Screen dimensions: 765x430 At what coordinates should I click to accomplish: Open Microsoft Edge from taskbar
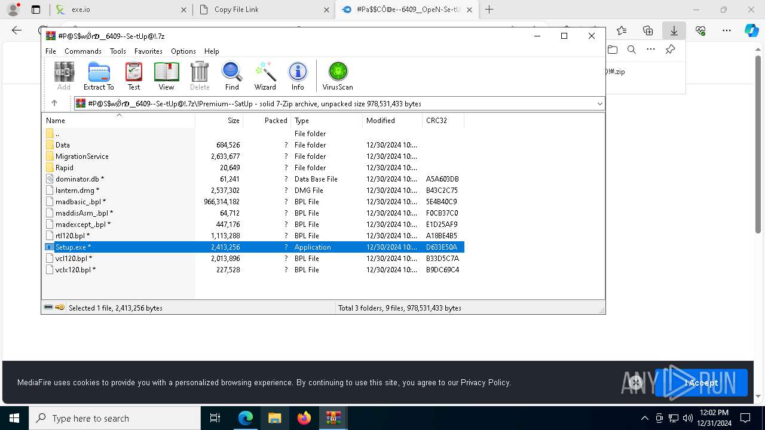[x=246, y=418]
